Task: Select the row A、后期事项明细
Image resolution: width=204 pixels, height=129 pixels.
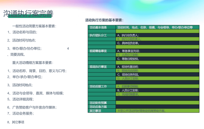Action: click(x=157, y=86)
